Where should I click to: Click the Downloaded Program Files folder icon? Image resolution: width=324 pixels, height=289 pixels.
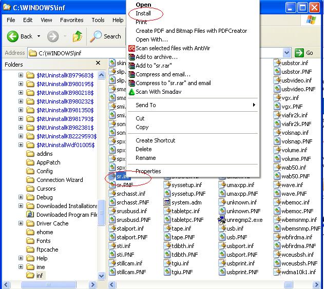(x=30, y=215)
